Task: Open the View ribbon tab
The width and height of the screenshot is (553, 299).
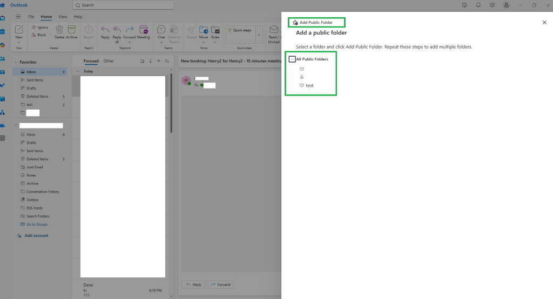Action: pyautogui.click(x=63, y=17)
